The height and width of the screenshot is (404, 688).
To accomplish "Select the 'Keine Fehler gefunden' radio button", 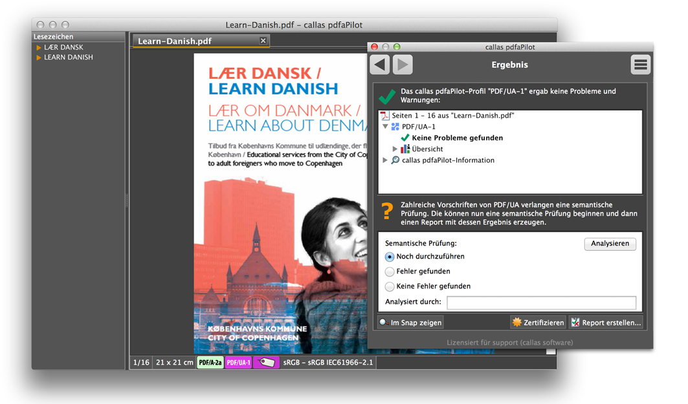I will [x=390, y=286].
